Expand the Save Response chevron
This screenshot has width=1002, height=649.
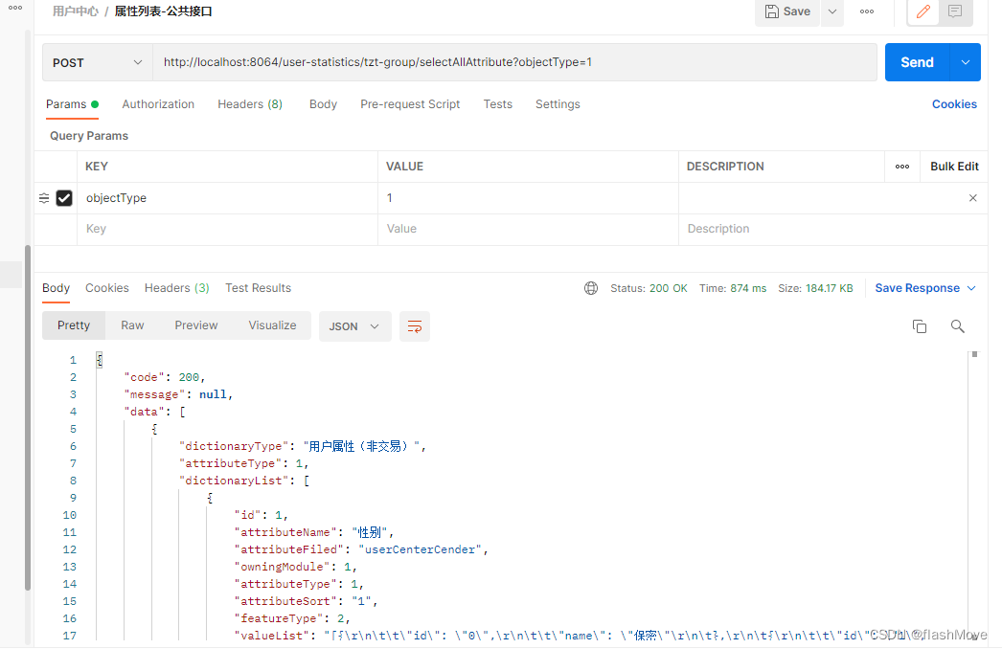click(971, 289)
